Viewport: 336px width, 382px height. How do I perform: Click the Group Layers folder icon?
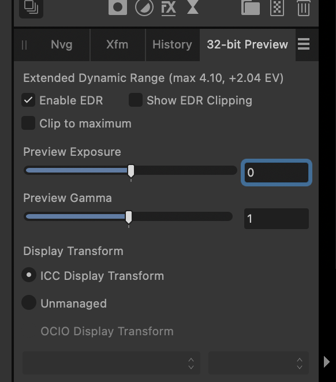tap(251, 8)
